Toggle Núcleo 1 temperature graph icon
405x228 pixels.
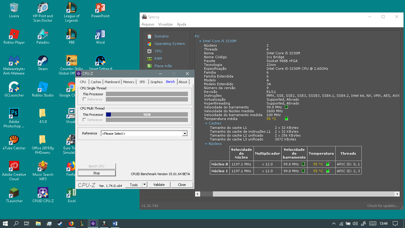328,171
